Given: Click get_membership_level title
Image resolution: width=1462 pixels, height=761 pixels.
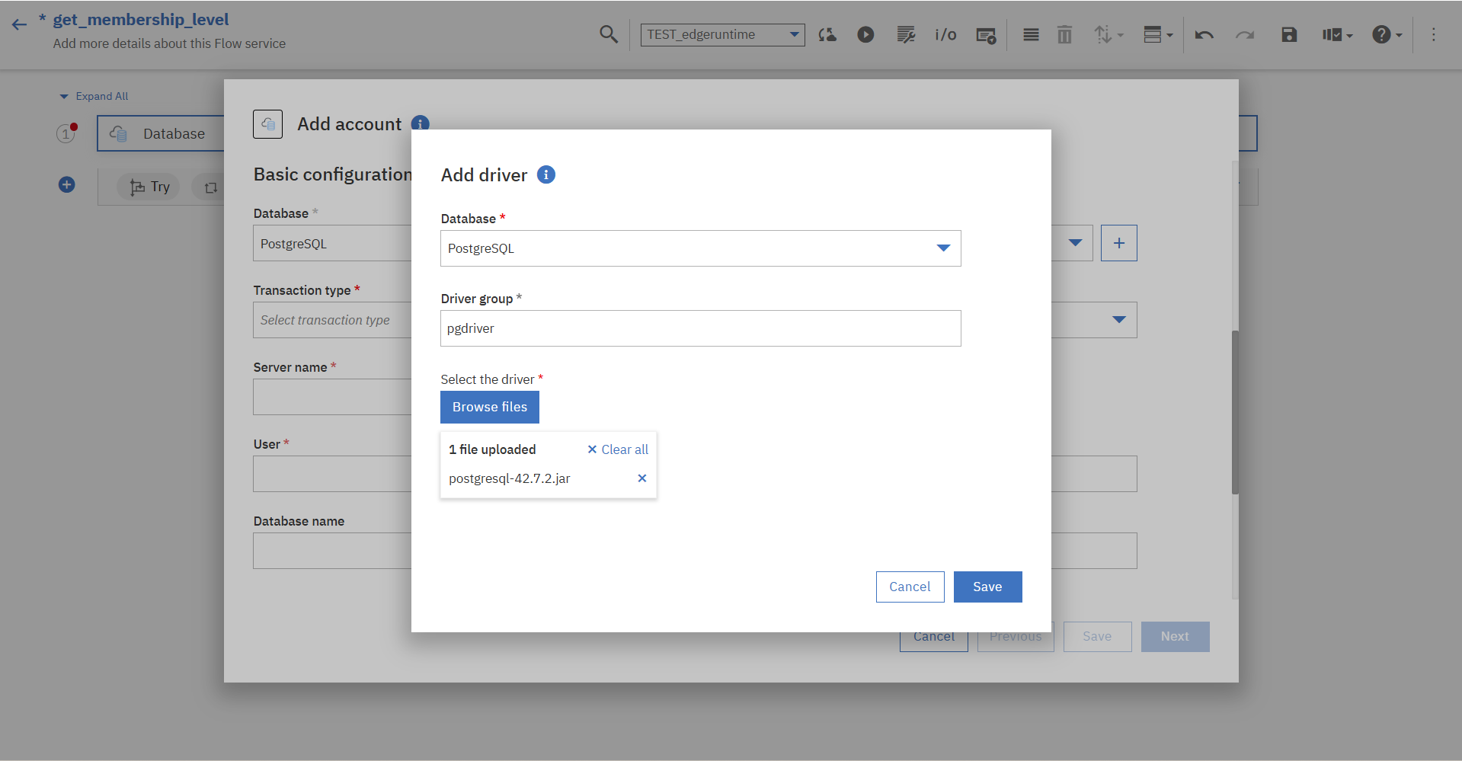Looking at the screenshot, I should point(141,20).
